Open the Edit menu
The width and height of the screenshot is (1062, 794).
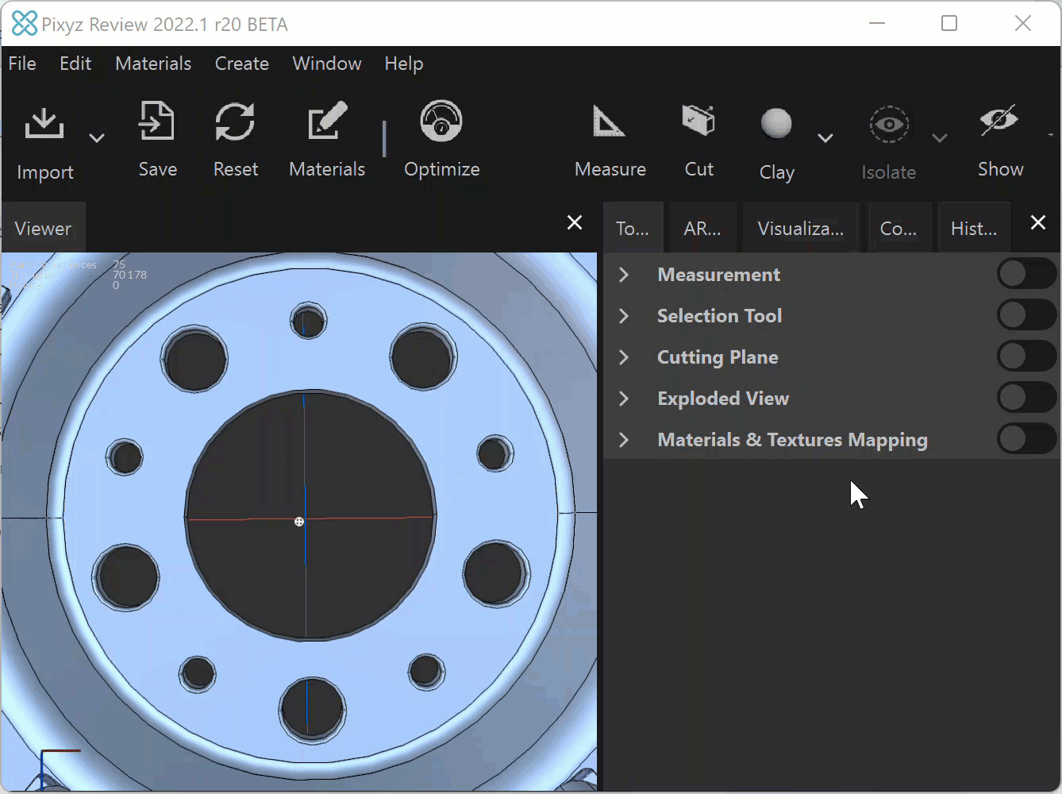[x=75, y=64]
